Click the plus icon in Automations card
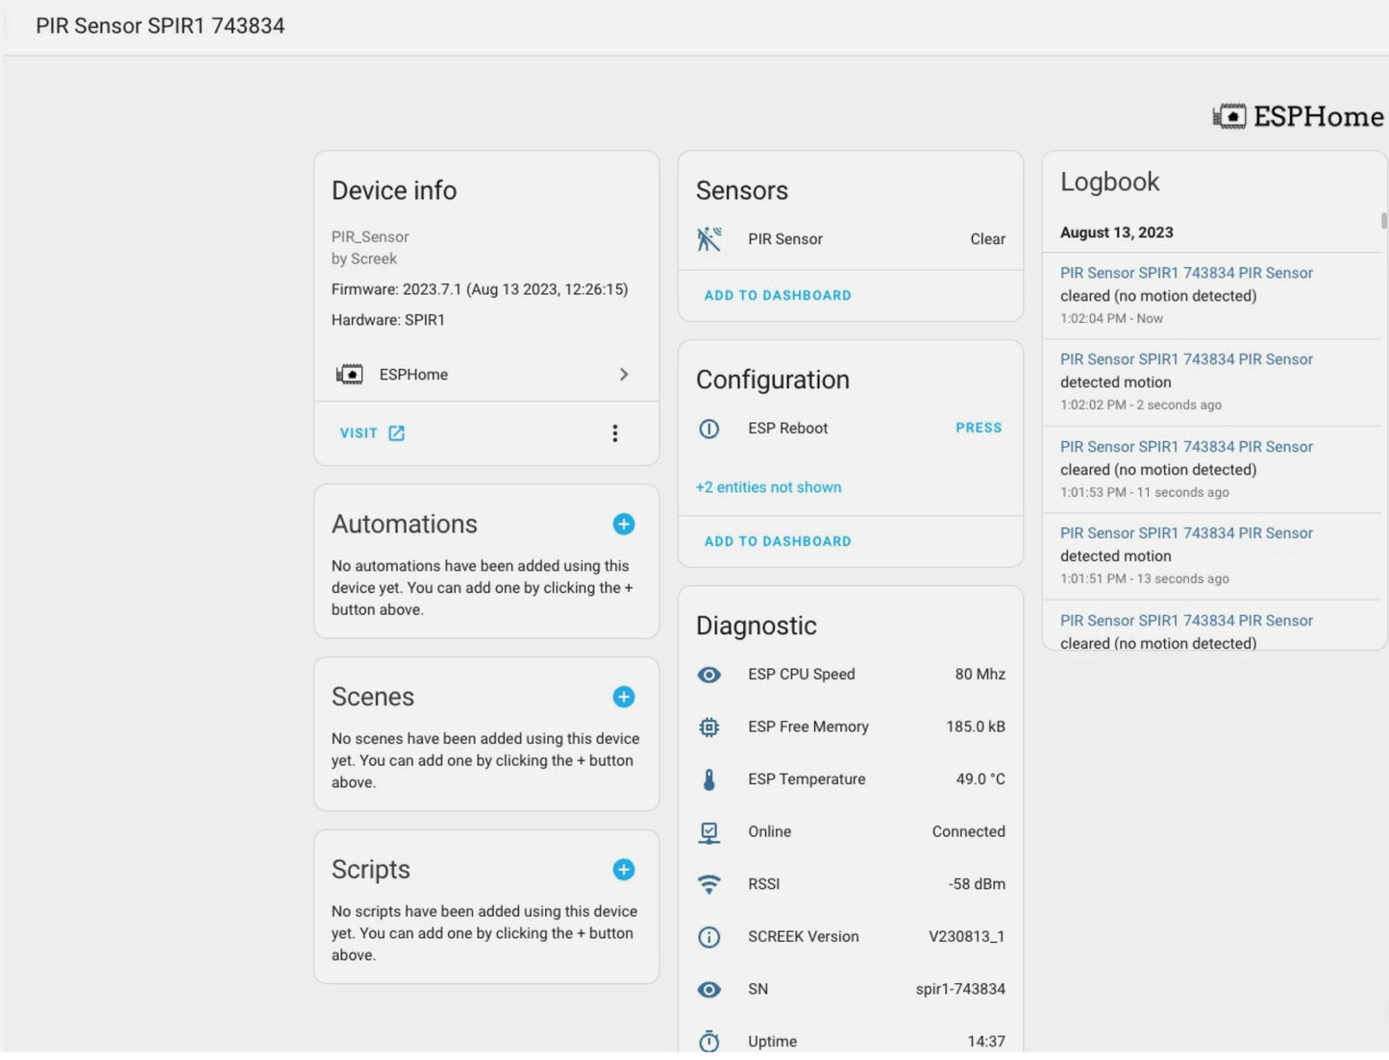 (623, 524)
